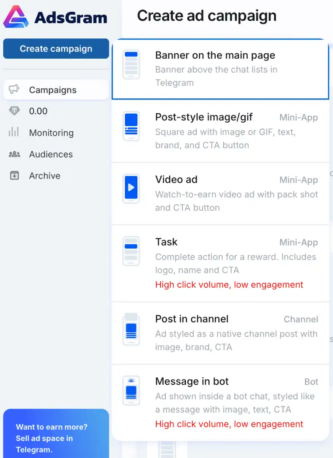Click the AdsGram brand name text
The height and width of the screenshot is (458, 333).
pos(71,17)
